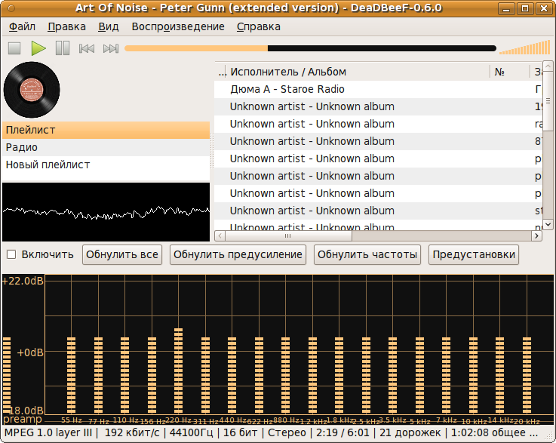The width and height of the screenshot is (556, 443).
Task: Click the Исполнитель / Альбом column header
Action: click(x=358, y=72)
